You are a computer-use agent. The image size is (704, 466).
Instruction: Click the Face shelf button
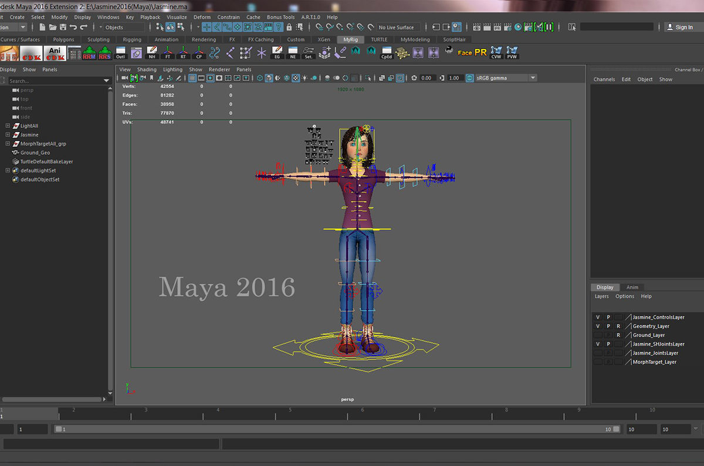tap(465, 53)
